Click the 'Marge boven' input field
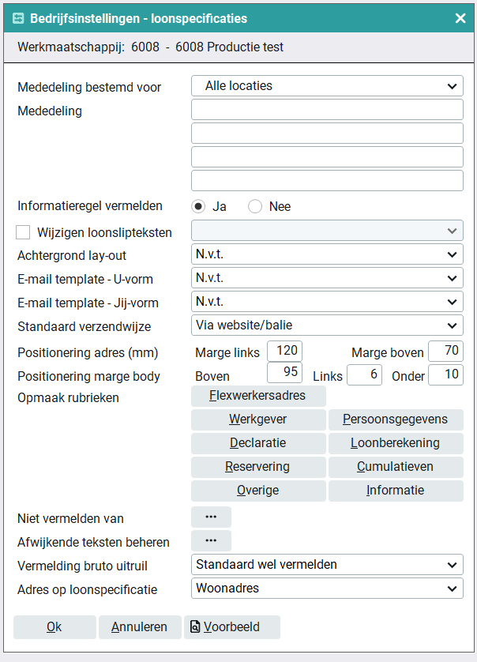Image resolution: width=477 pixels, height=662 pixels. pos(446,352)
